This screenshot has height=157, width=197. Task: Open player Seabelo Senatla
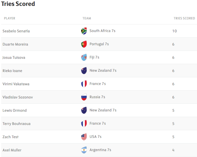tap(16, 31)
